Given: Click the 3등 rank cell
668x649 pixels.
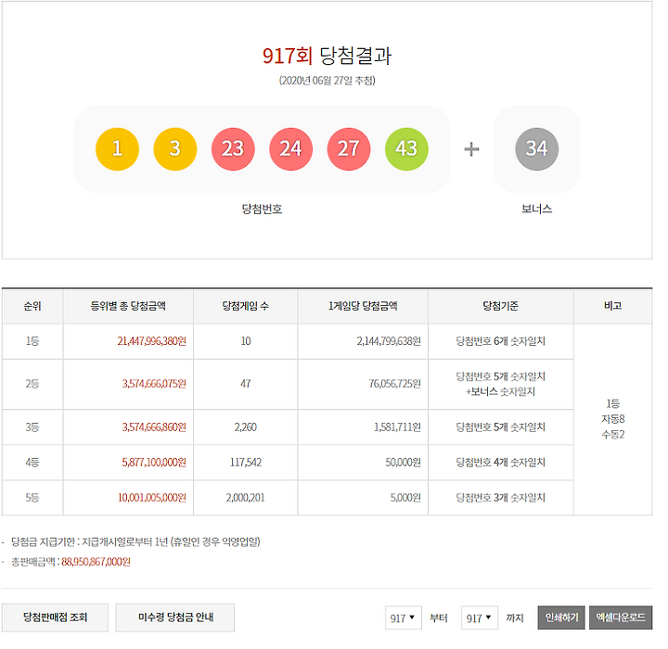Looking at the screenshot, I should 32,427.
